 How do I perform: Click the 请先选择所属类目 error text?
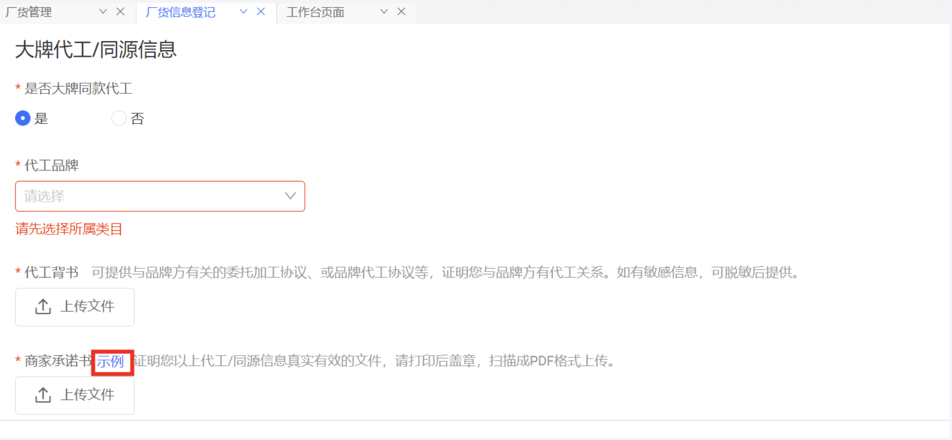69,229
